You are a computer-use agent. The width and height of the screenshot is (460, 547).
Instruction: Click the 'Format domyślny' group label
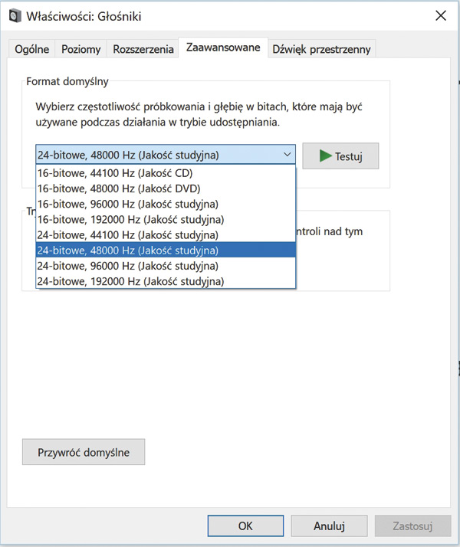(x=67, y=82)
